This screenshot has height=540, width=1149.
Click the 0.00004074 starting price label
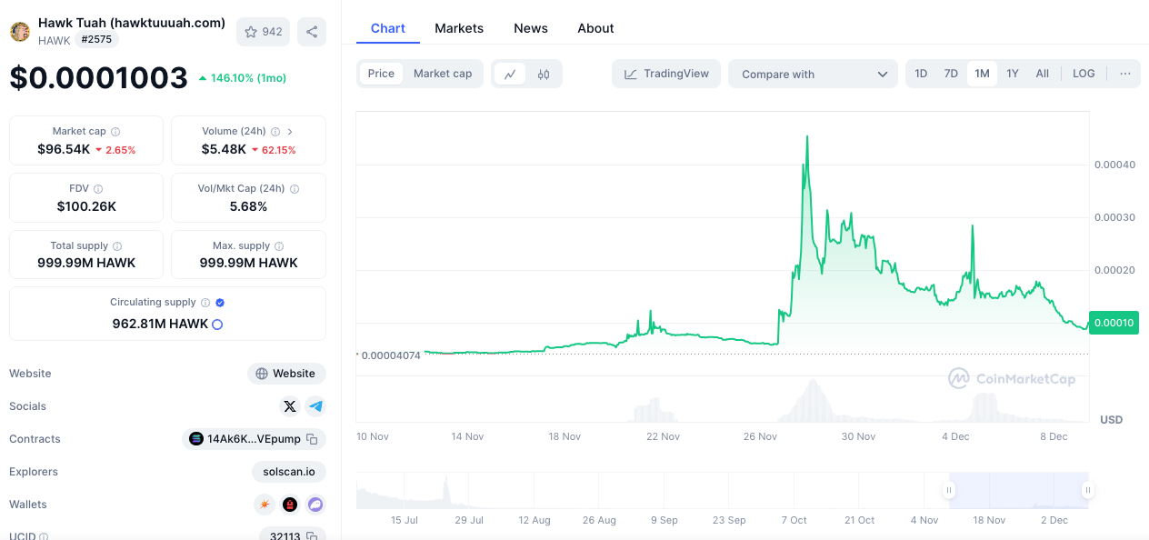click(x=389, y=355)
